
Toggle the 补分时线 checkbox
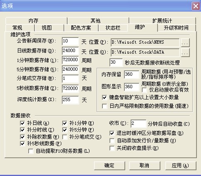point(22,130)
